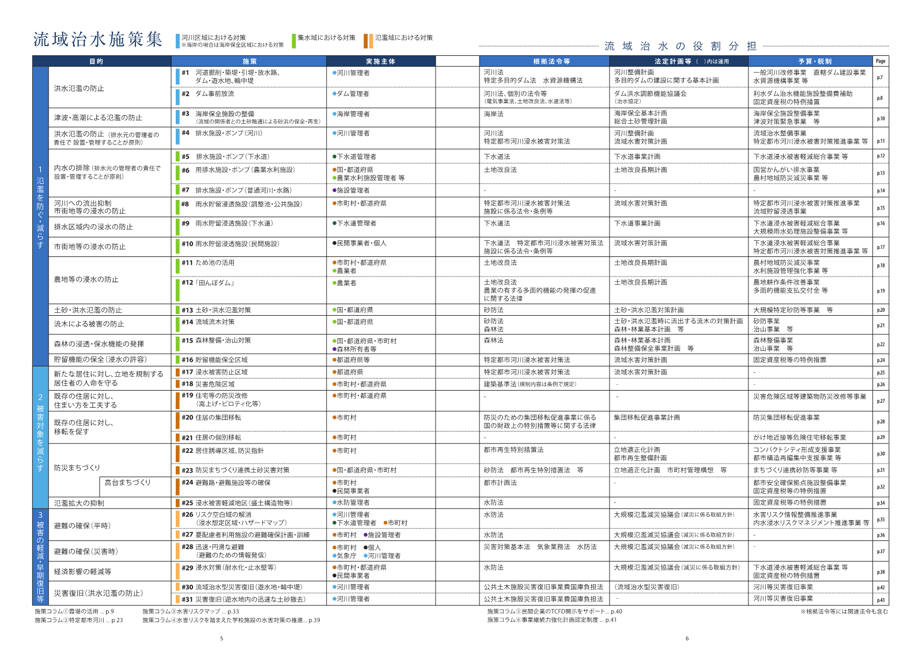Click the heading 流域治水の役割分担

[x=680, y=46]
